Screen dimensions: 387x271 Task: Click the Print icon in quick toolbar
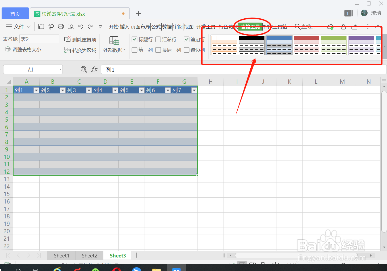tap(61, 26)
